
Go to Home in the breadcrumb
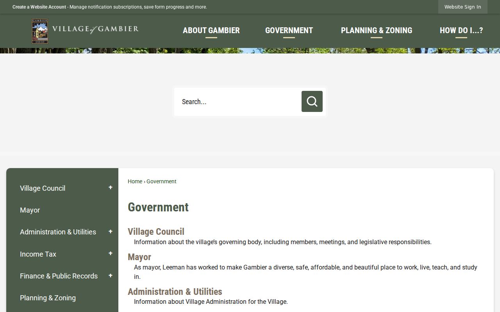[x=135, y=181]
